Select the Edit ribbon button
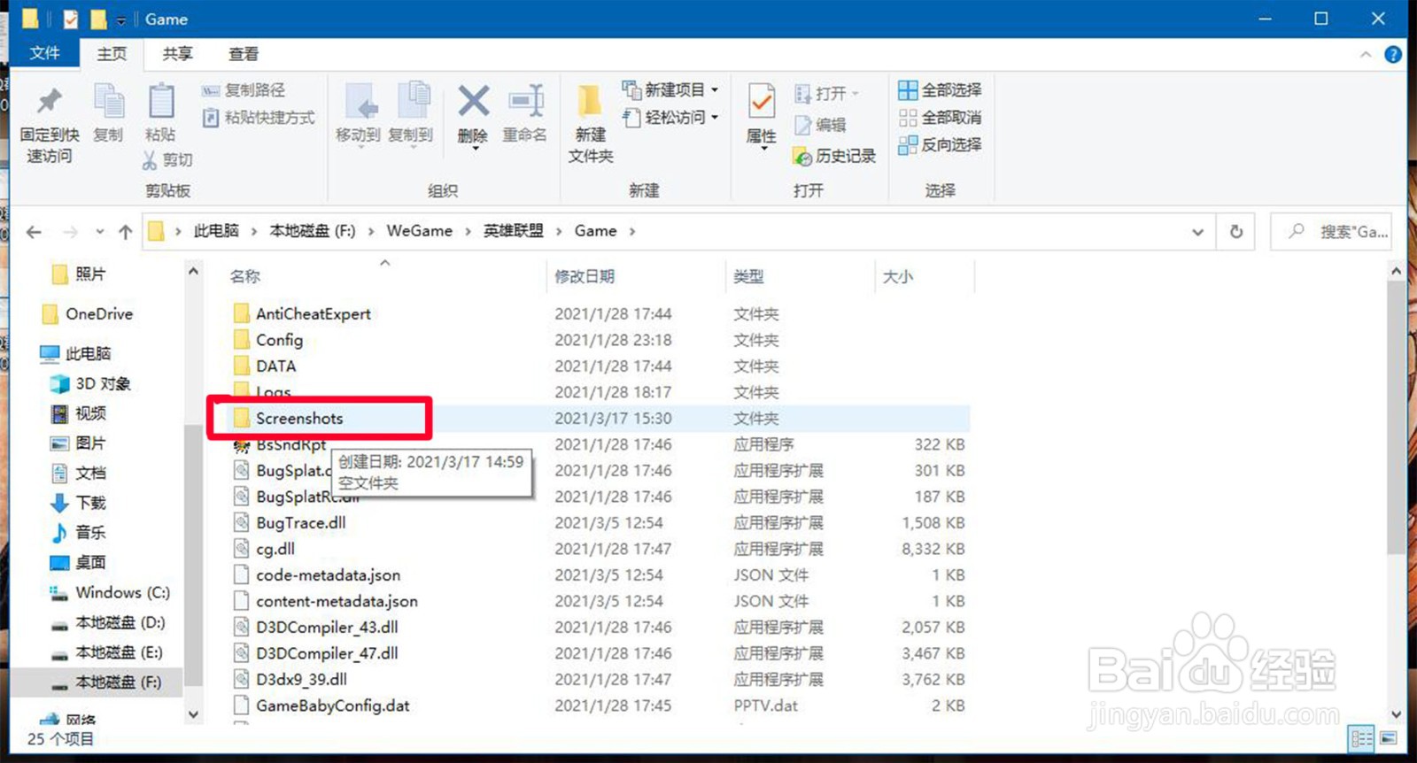Screen dimensions: 1417x763 [x=820, y=125]
